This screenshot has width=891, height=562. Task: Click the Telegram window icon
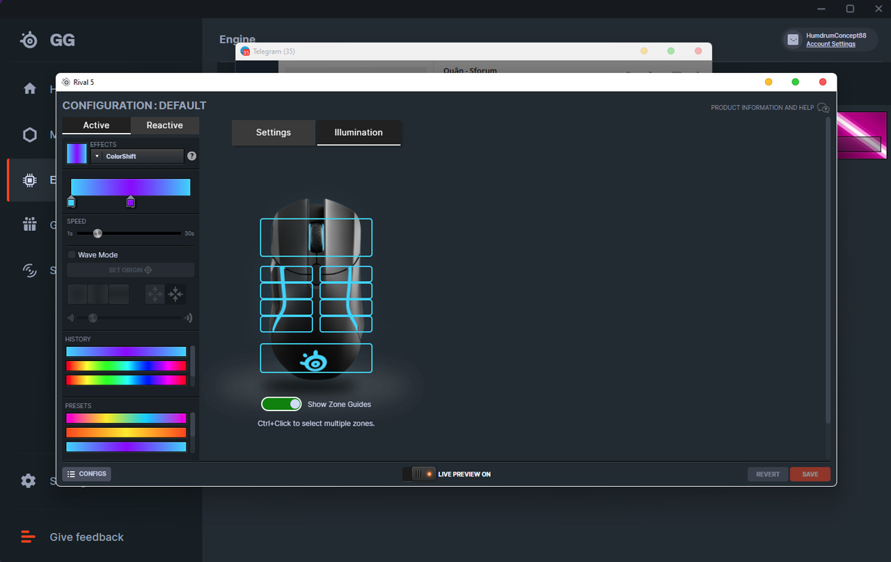(245, 51)
